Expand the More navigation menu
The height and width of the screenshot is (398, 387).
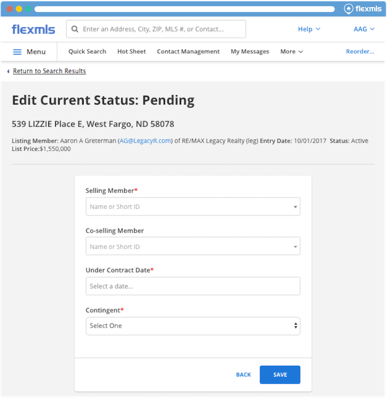tap(291, 52)
